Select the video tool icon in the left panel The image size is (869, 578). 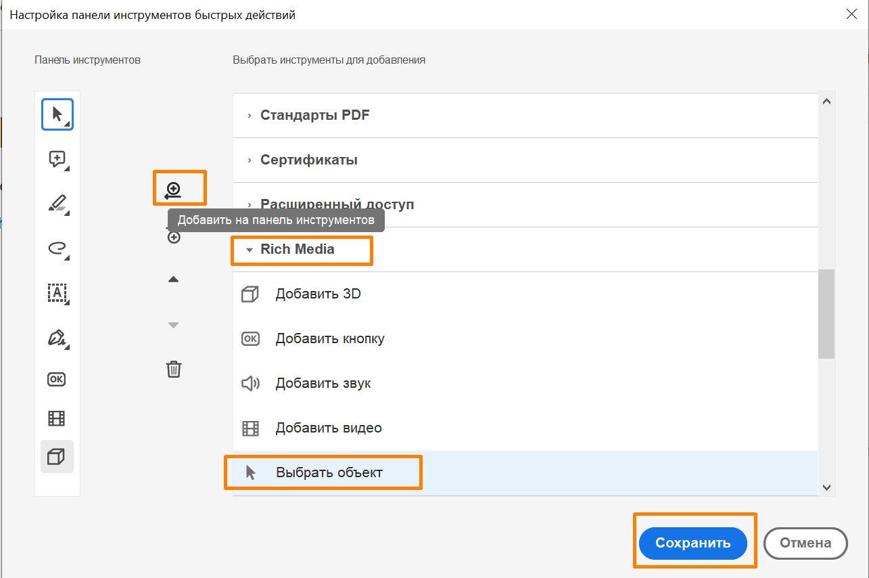[57, 418]
